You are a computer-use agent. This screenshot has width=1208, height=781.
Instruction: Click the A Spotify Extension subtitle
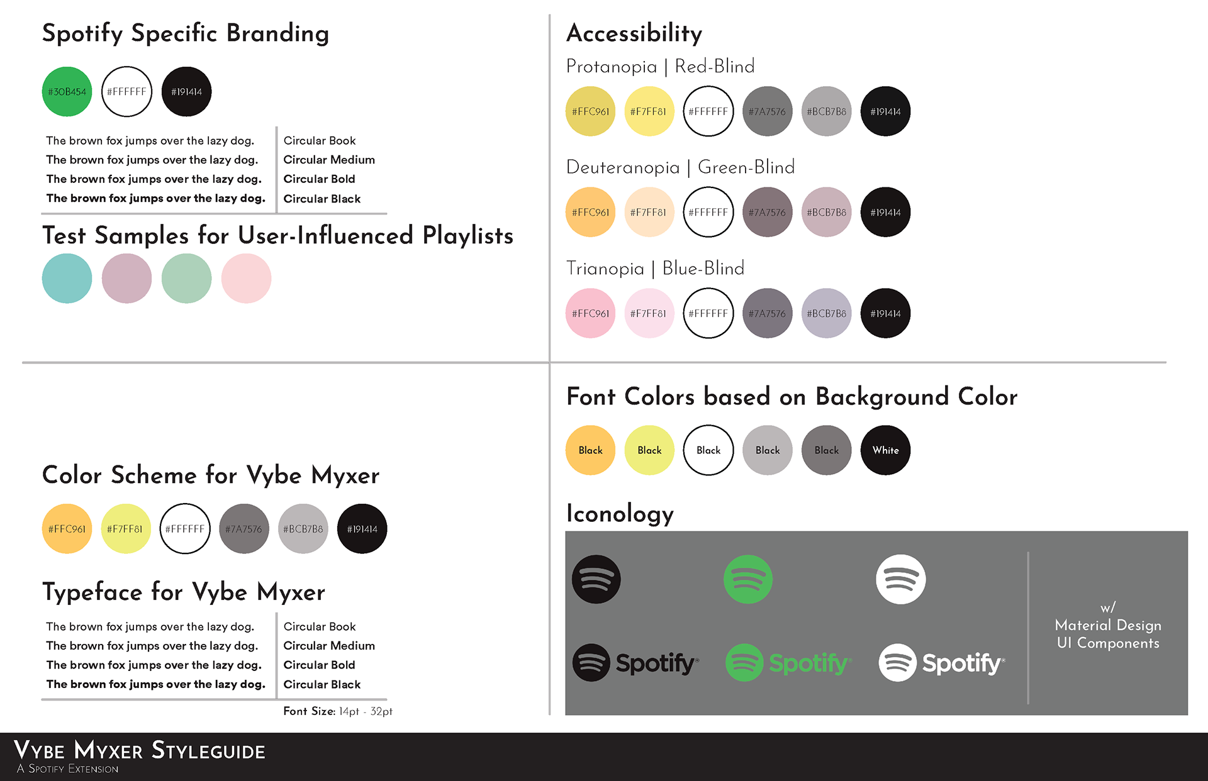[67, 768]
